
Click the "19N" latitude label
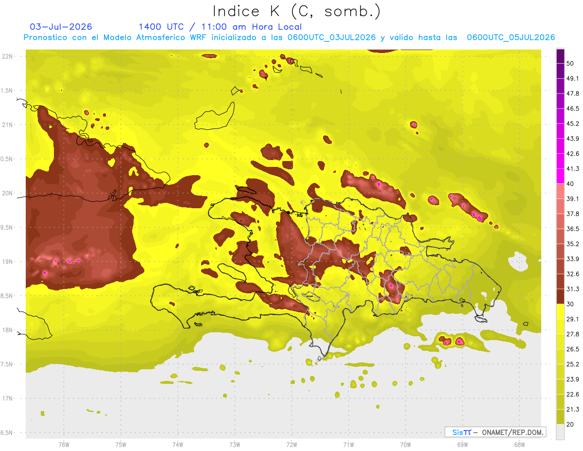(8, 262)
